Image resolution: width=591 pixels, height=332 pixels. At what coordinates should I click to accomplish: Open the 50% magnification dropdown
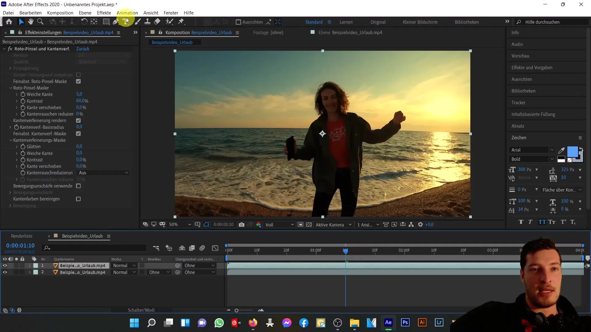tap(180, 225)
